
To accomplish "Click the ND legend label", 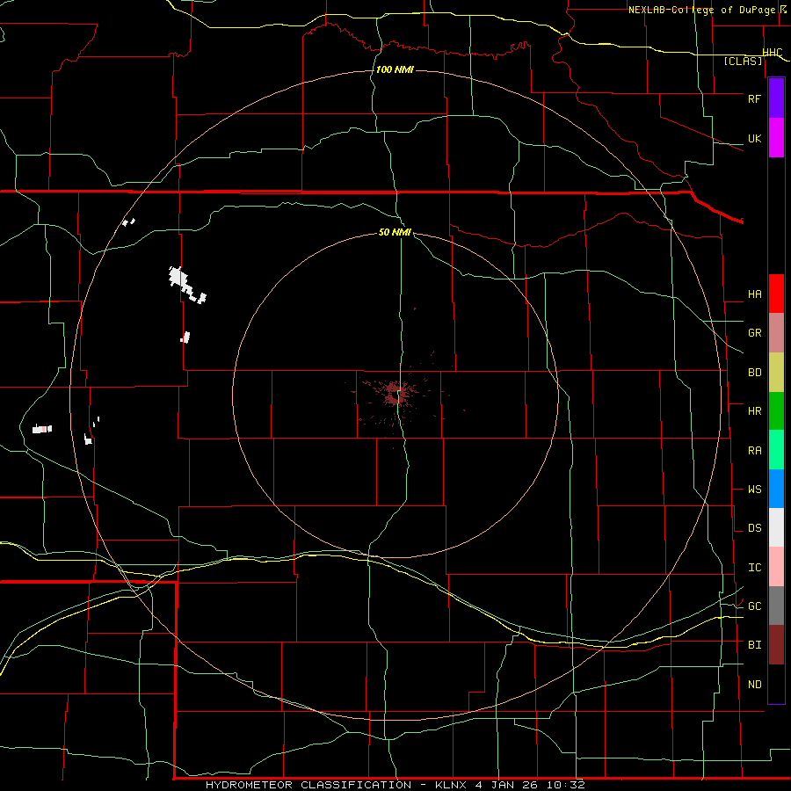I will click(x=754, y=685).
